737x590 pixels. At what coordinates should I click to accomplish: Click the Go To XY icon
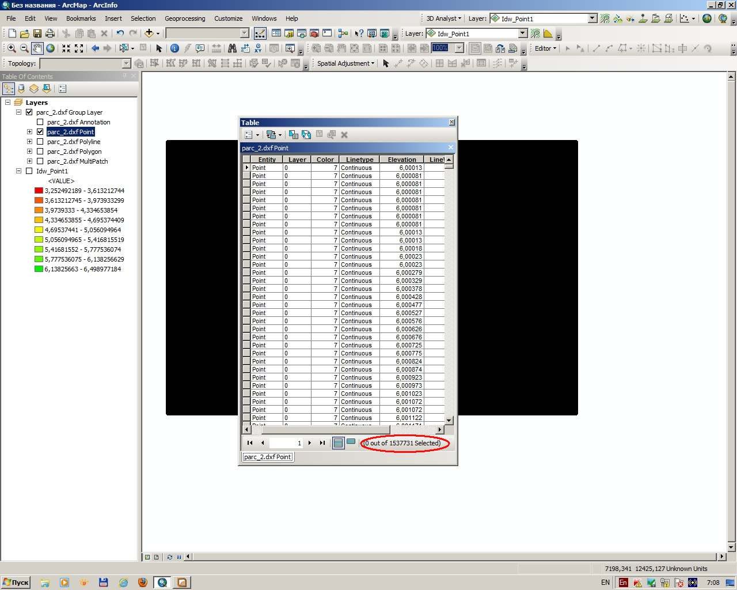tap(258, 48)
